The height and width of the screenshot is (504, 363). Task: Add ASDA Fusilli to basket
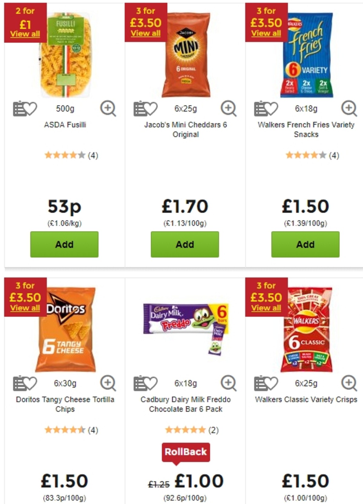(x=64, y=244)
